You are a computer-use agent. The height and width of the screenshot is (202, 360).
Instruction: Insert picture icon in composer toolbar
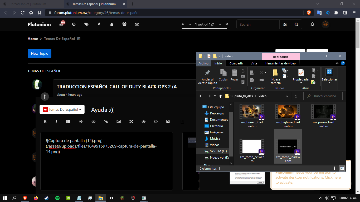click(x=119, y=122)
